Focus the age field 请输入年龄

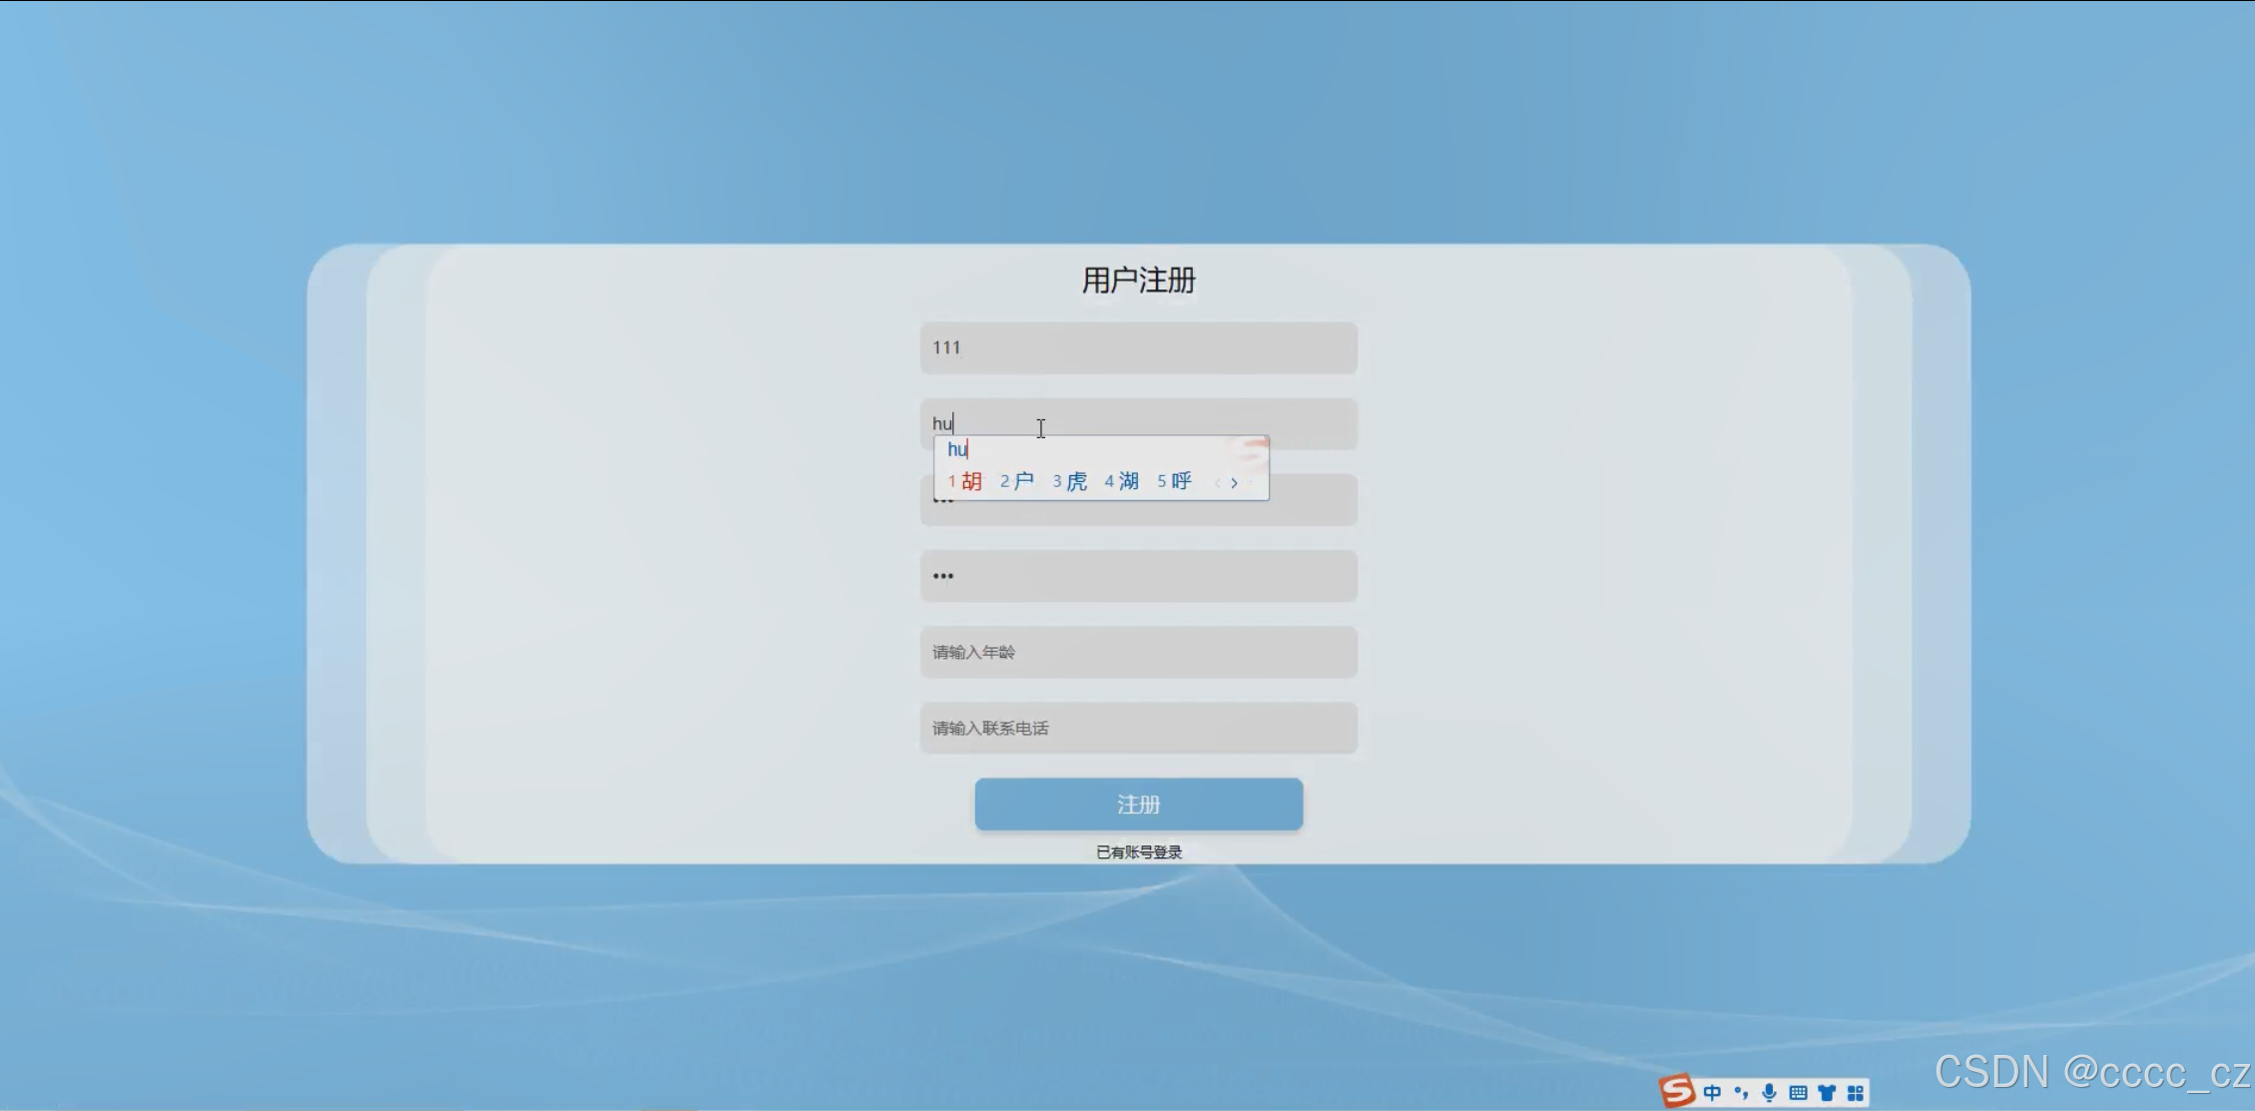point(1138,652)
